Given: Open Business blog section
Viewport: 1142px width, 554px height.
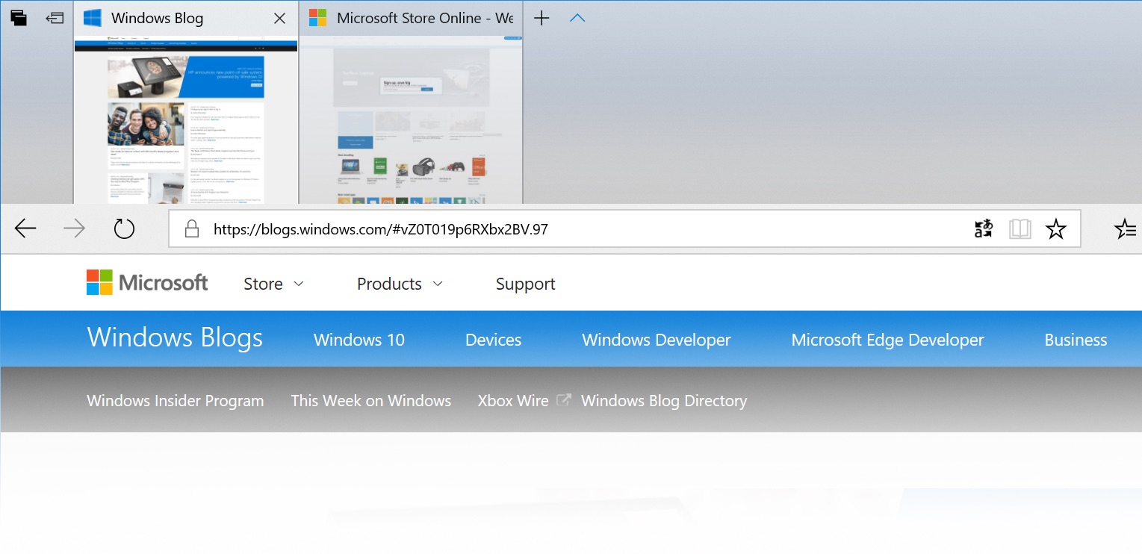Looking at the screenshot, I should (x=1076, y=340).
